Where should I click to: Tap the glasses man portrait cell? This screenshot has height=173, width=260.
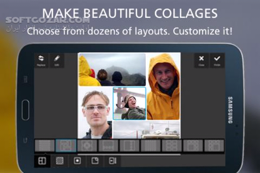95,112
